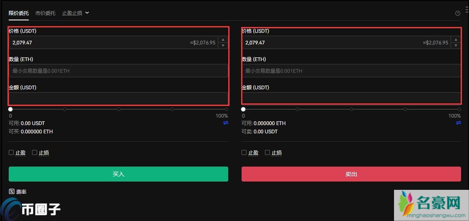
Task: Click the buy 数量 (ETH) input field
Action: click(x=118, y=71)
